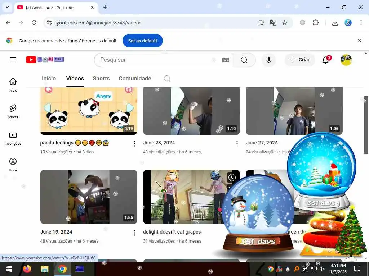Click Chrome icon in taskbar
The image size is (369, 276).
click(x=62, y=269)
